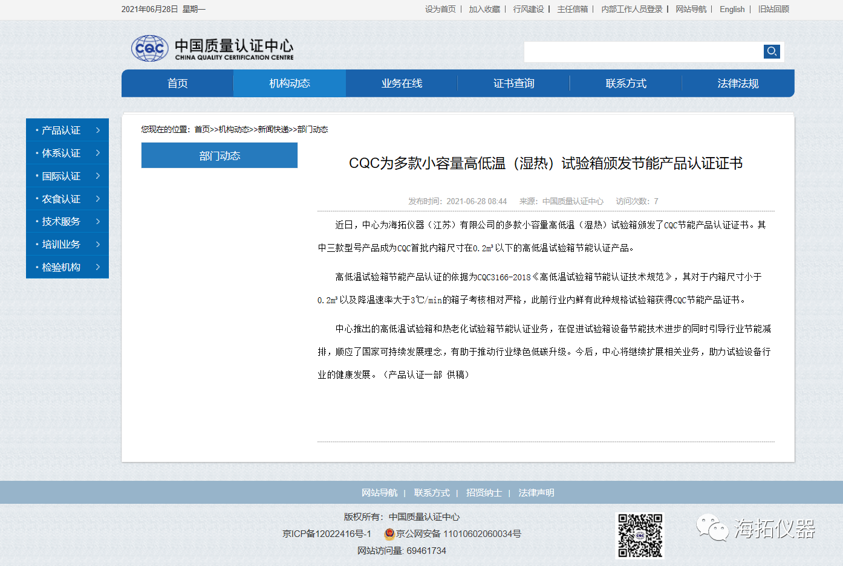Open 法律声明 link in footer
This screenshot has height=566, width=843.
pyautogui.click(x=536, y=493)
